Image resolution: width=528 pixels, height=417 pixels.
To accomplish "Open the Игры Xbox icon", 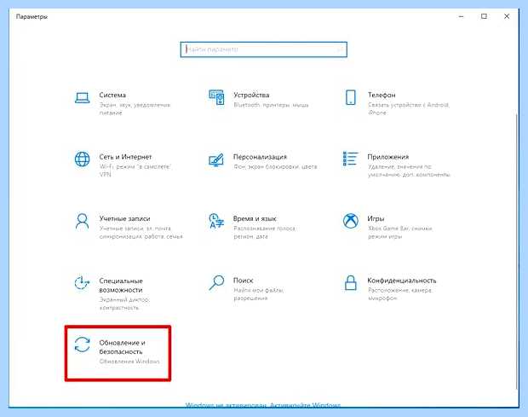I will coord(351,221).
